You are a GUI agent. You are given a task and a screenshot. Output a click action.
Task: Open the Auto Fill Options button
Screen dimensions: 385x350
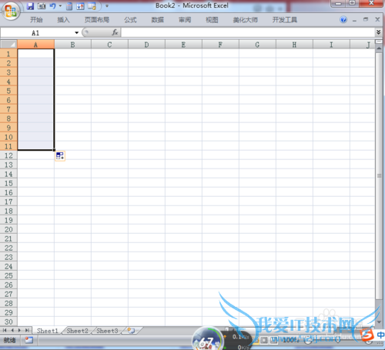(60, 156)
